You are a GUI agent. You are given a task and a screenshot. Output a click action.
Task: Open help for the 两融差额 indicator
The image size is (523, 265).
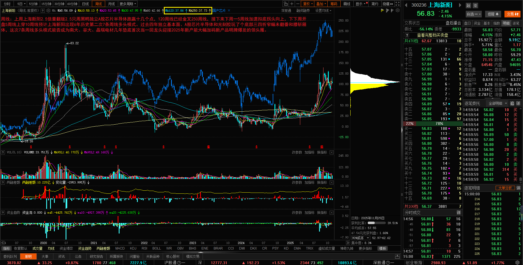3,182
